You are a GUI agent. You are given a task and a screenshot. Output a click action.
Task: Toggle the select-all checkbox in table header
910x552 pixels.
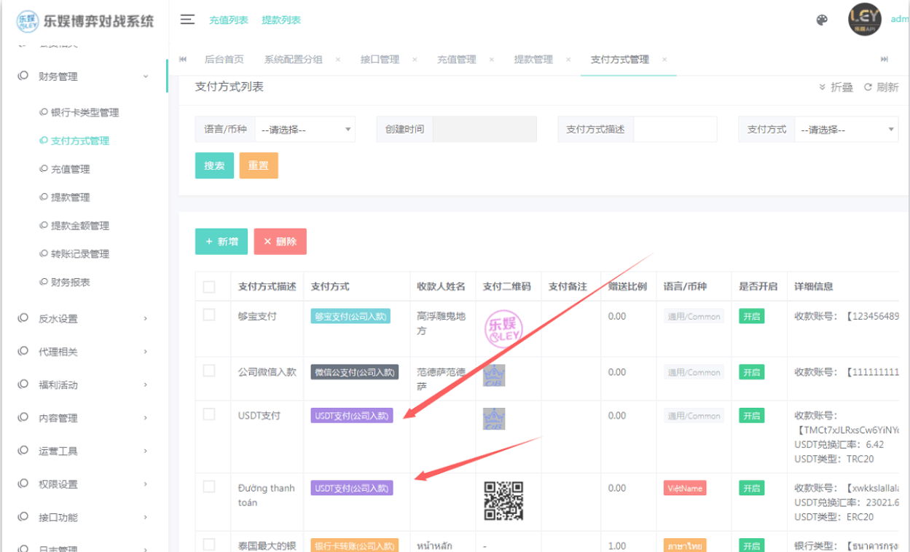point(209,287)
